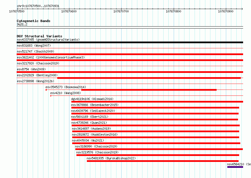
Task: Click the esv3545273 (Boomsma2014) label
Action: (66, 87)
